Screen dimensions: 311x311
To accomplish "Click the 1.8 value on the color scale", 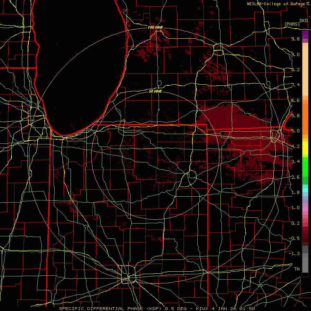I will tap(295, 192).
